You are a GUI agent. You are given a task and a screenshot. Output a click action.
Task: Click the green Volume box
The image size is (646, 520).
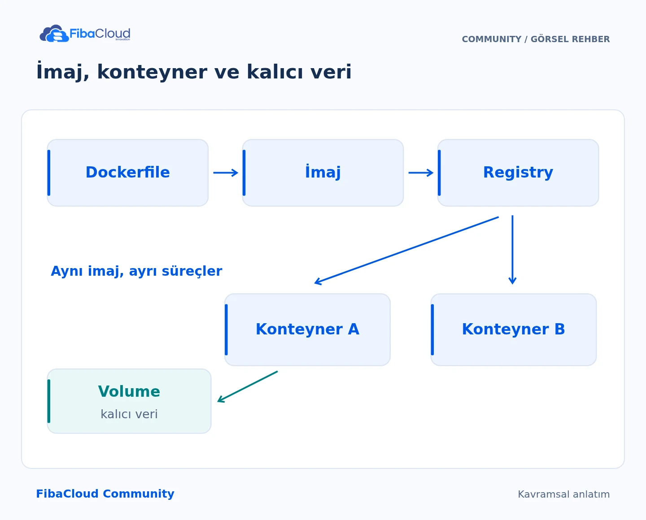pyautogui.click(x=129, y=401)
